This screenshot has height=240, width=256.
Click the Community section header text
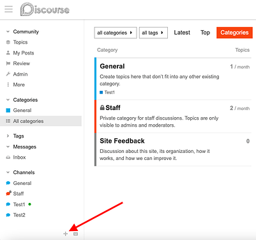pyautogui.click(x=26, y=31)
